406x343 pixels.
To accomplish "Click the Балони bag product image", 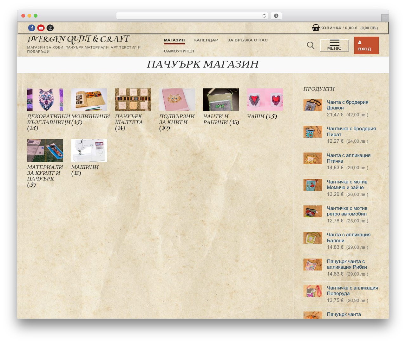I will [313, 238].
